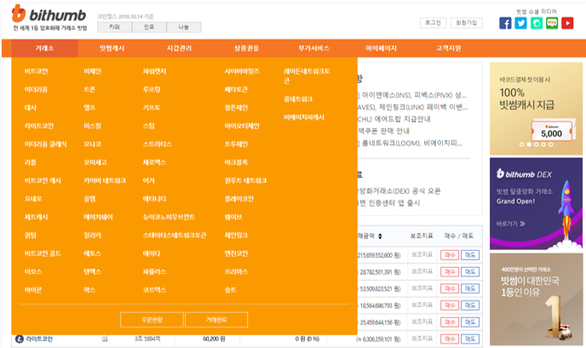Select 오미세고 in the coin menu
The image size is (586, 348).
pos(95,163)
